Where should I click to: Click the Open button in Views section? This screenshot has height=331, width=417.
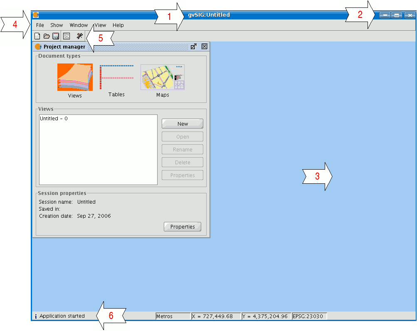(183, 136)
